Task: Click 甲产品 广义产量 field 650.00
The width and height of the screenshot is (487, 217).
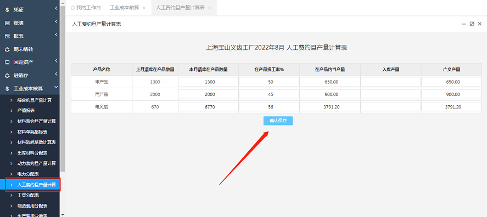Action: [452, 82]
